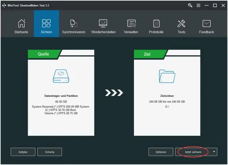Click the folder icon in Ziel panel
Screen dimensions: 228x165
pyautogui.click(x=167, y=76)
